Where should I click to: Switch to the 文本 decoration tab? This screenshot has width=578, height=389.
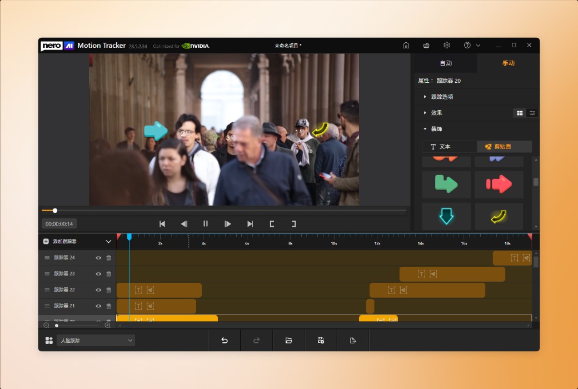tap(449, 146)
